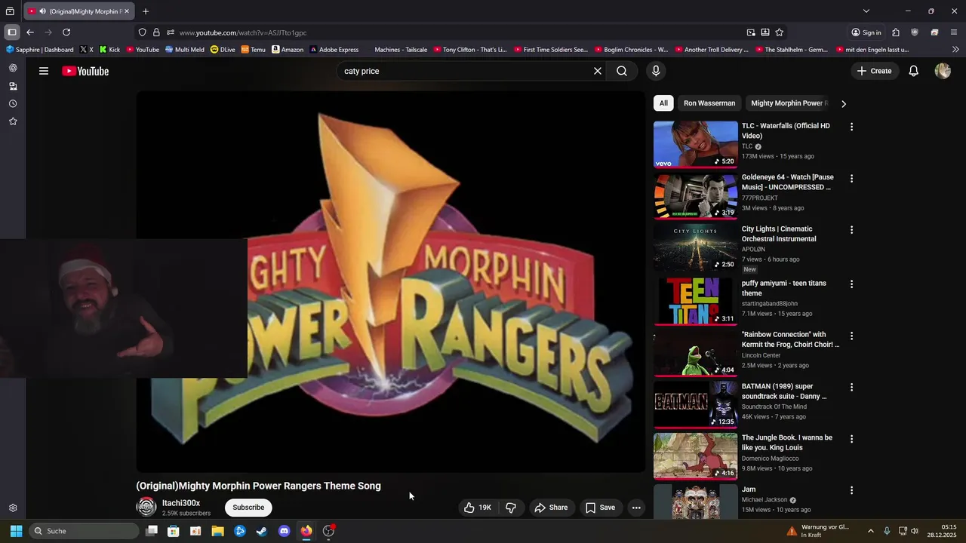966x543 pixels.
Task: Bookmark this page with the star
Action: 780,32
